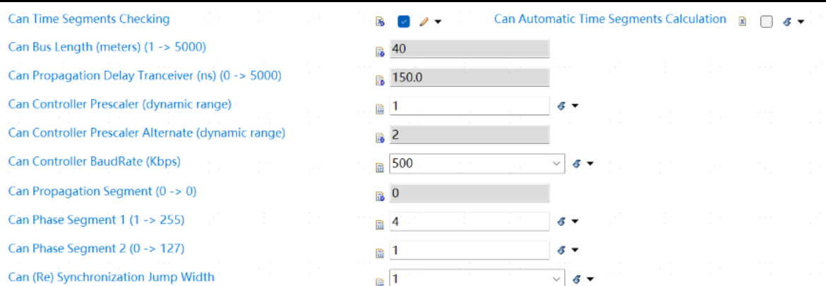Click the Propagation Segment field showing 0
Screen dimensions: 826x286
469,193
